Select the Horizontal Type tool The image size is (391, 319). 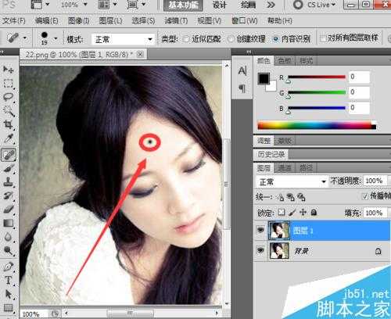9,281
